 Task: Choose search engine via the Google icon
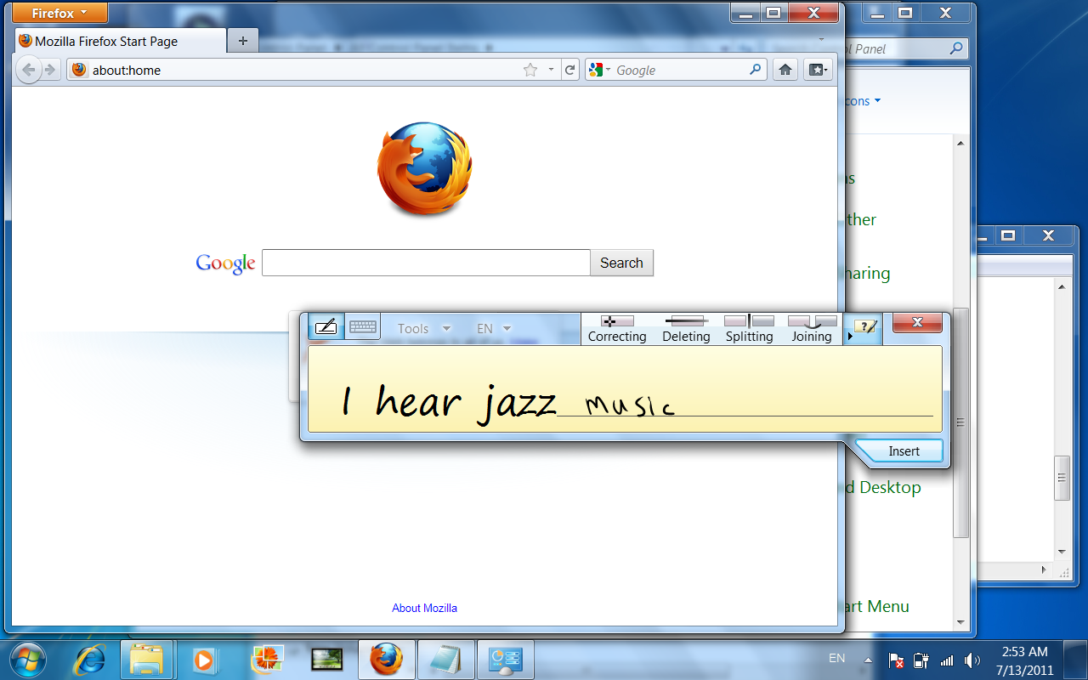(598, 70)
